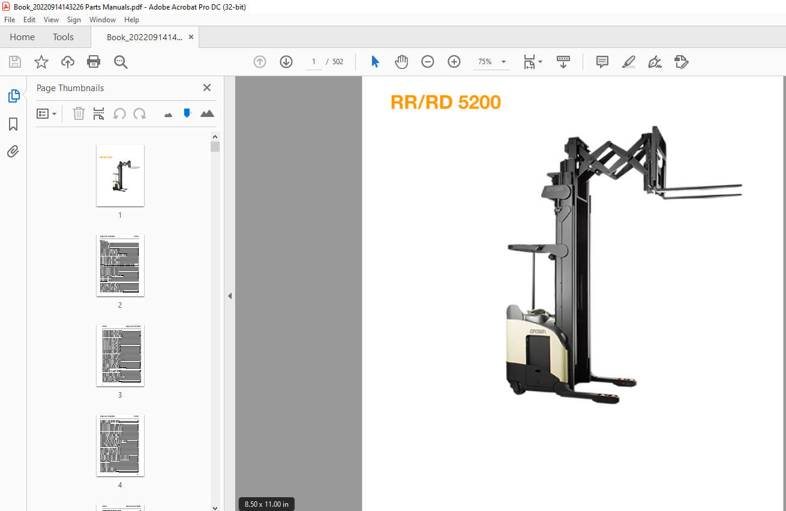This screenshot has width=786, height=511.
Task: Go to next page with down arrow
Action: [x=286, y=62]
